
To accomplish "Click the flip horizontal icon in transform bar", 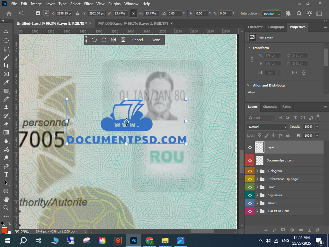I will pos(113,40).
